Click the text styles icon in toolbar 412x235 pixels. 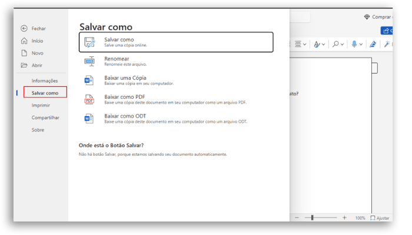pos(317,44)
